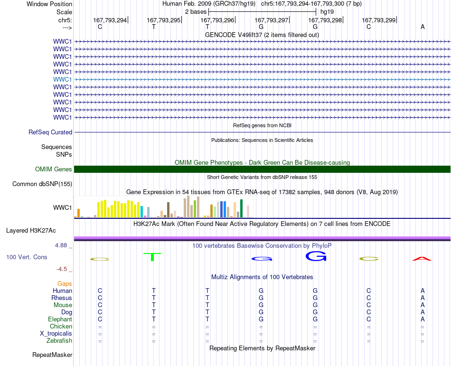The height and width of the screenshot is (366, 451).
Task: Select the Mouse species alignment row label
Action: [x=63, y=305]
